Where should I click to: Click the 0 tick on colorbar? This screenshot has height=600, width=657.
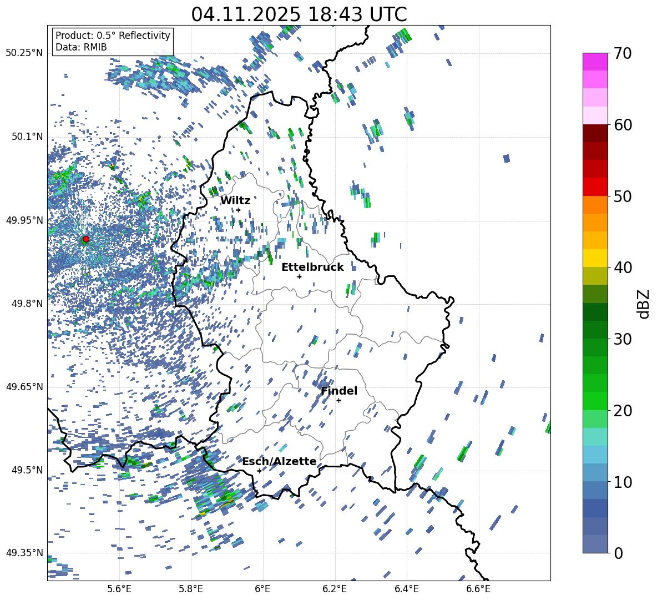(619, 553)
